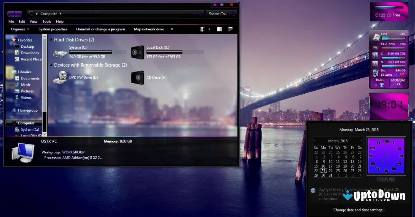This screenshot has width=415, height=217.
Task: Select today's date 23 in the calendar
Action: point(323,171)
